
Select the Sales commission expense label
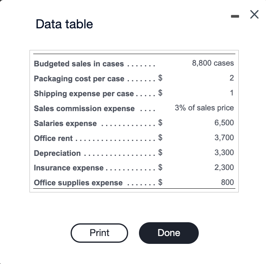pos(84,109)
